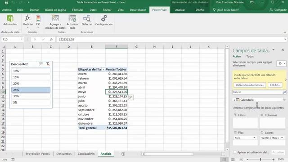The width and height of the screenshot is (288, 162).
Task: Click the quick explore icon beside pivot table
Action: [131, 97]
